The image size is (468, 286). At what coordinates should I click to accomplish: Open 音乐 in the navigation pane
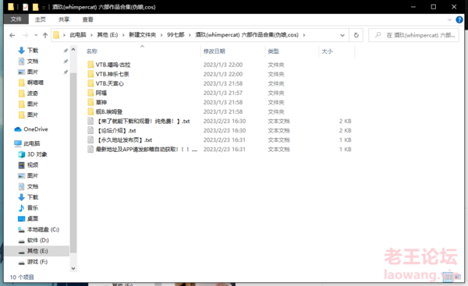(x=33, y=208)
